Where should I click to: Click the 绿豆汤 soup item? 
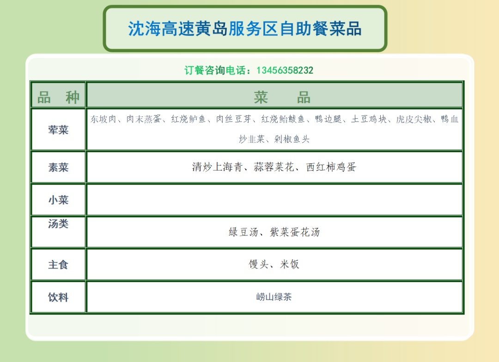[243, 232]
